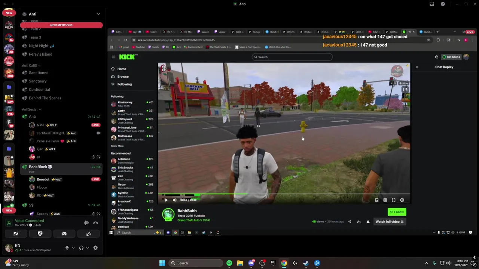Start an activity with the game controller icon

[64, 234]
